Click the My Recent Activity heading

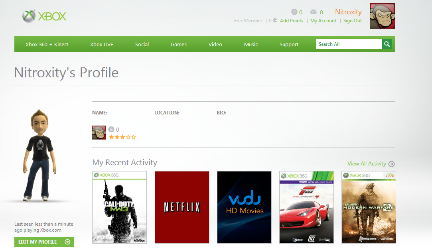[x=124, y=162]
